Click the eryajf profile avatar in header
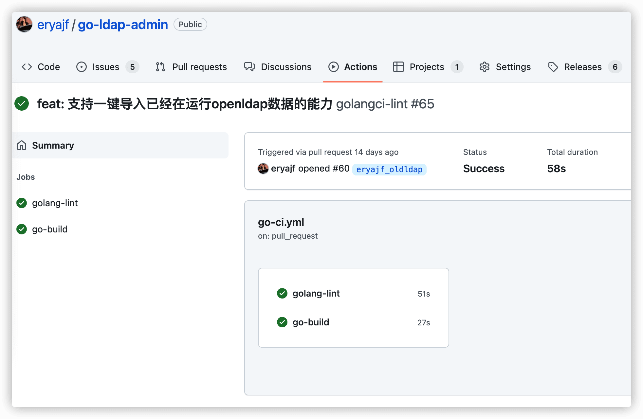This screenshot has height=419, width=643. click(x=24, y=25)
